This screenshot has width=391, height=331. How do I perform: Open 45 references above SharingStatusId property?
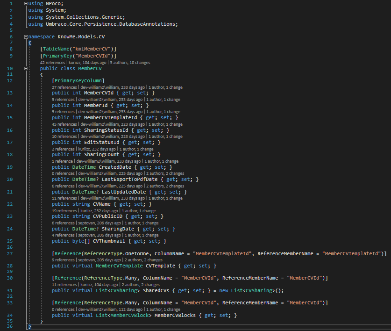point(64,124)
